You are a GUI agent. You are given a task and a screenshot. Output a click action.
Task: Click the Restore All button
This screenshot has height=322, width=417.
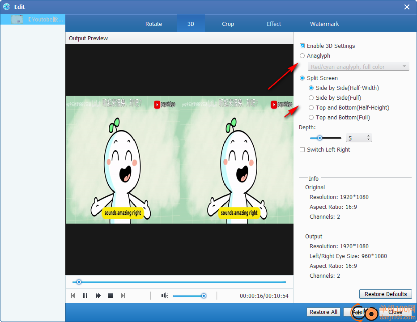[323, 312]
